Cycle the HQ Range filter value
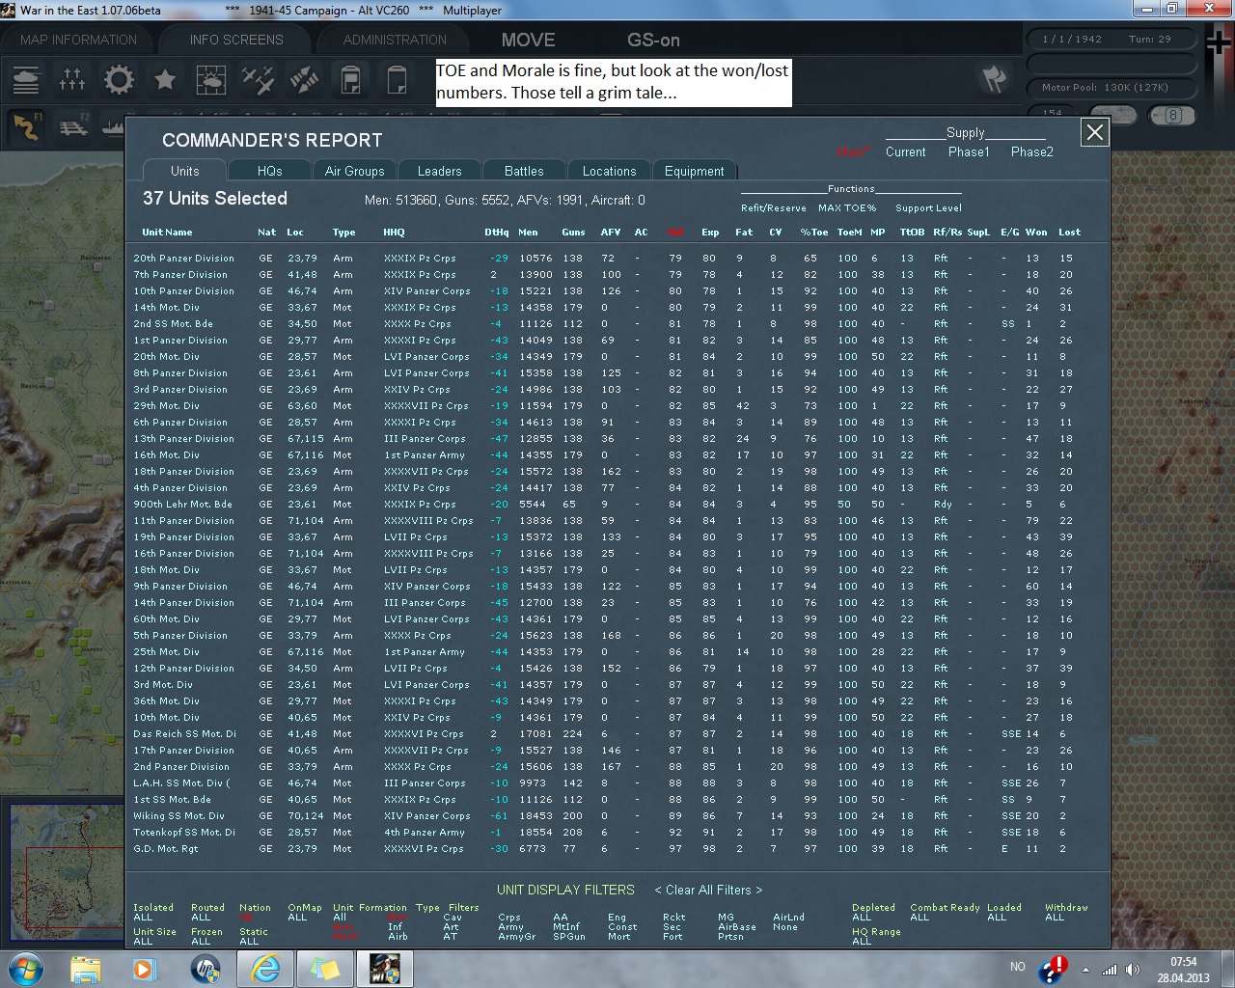This screenshot has width=1235, height=988. (x=862, y=942)
